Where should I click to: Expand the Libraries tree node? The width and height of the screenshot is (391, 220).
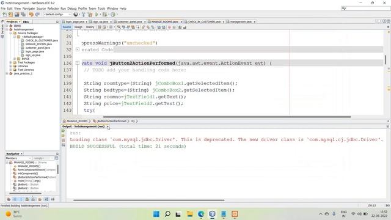[x=11, y=66]
